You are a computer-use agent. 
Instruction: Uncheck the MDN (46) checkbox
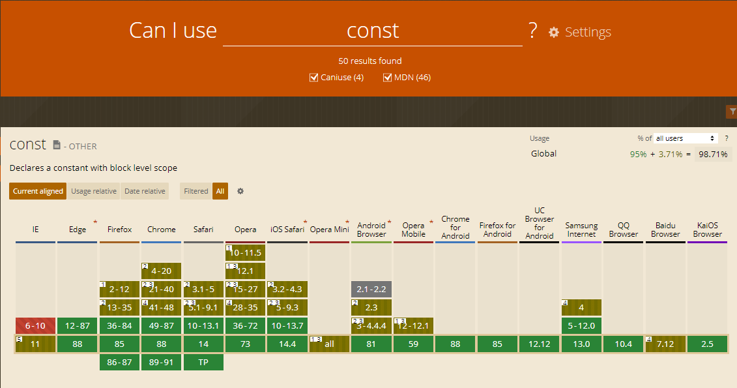[x=387, y=78]
